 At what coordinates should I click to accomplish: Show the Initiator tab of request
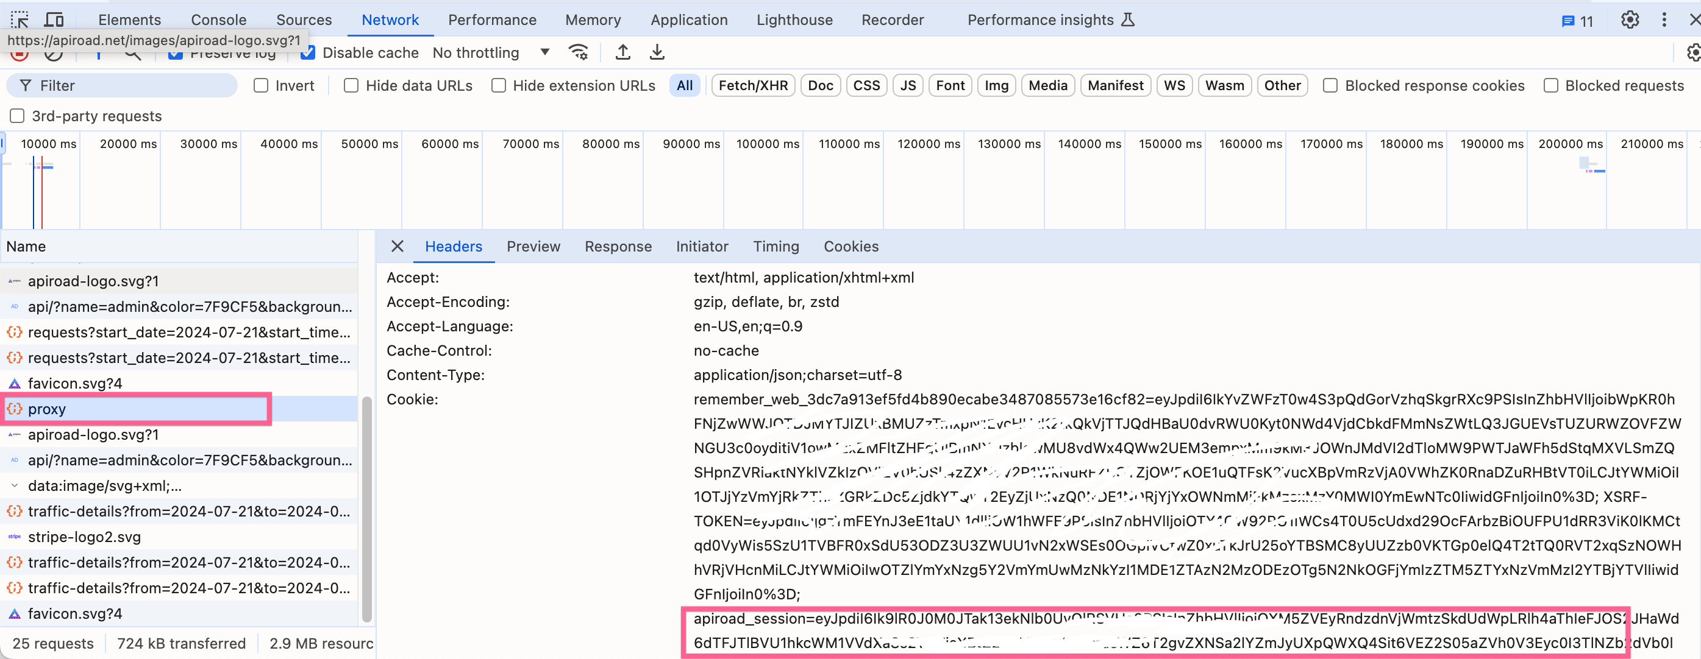pos(702,247)
